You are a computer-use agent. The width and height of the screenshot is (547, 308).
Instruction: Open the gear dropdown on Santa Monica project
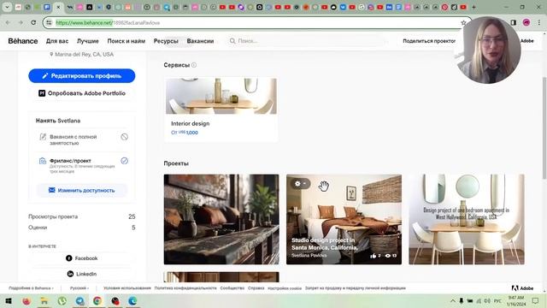click(300, 184)
